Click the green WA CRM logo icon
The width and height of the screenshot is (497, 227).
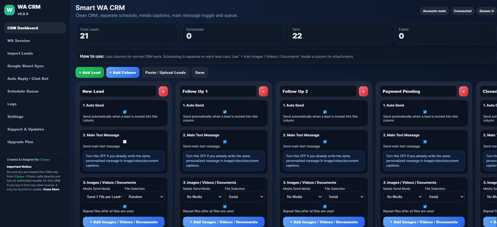[10, 10]
